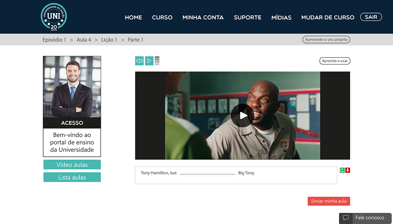Screen dimensions: 393x224
Task: Click the small teal play icon
Action: (x=149, y=61)
